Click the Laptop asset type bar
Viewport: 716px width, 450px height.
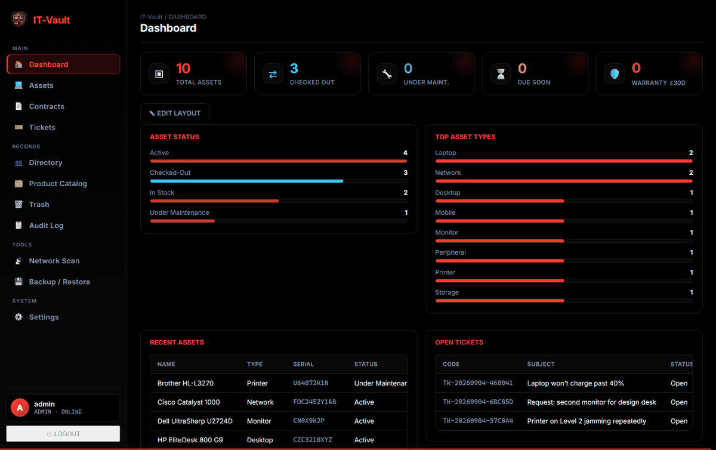564,161
